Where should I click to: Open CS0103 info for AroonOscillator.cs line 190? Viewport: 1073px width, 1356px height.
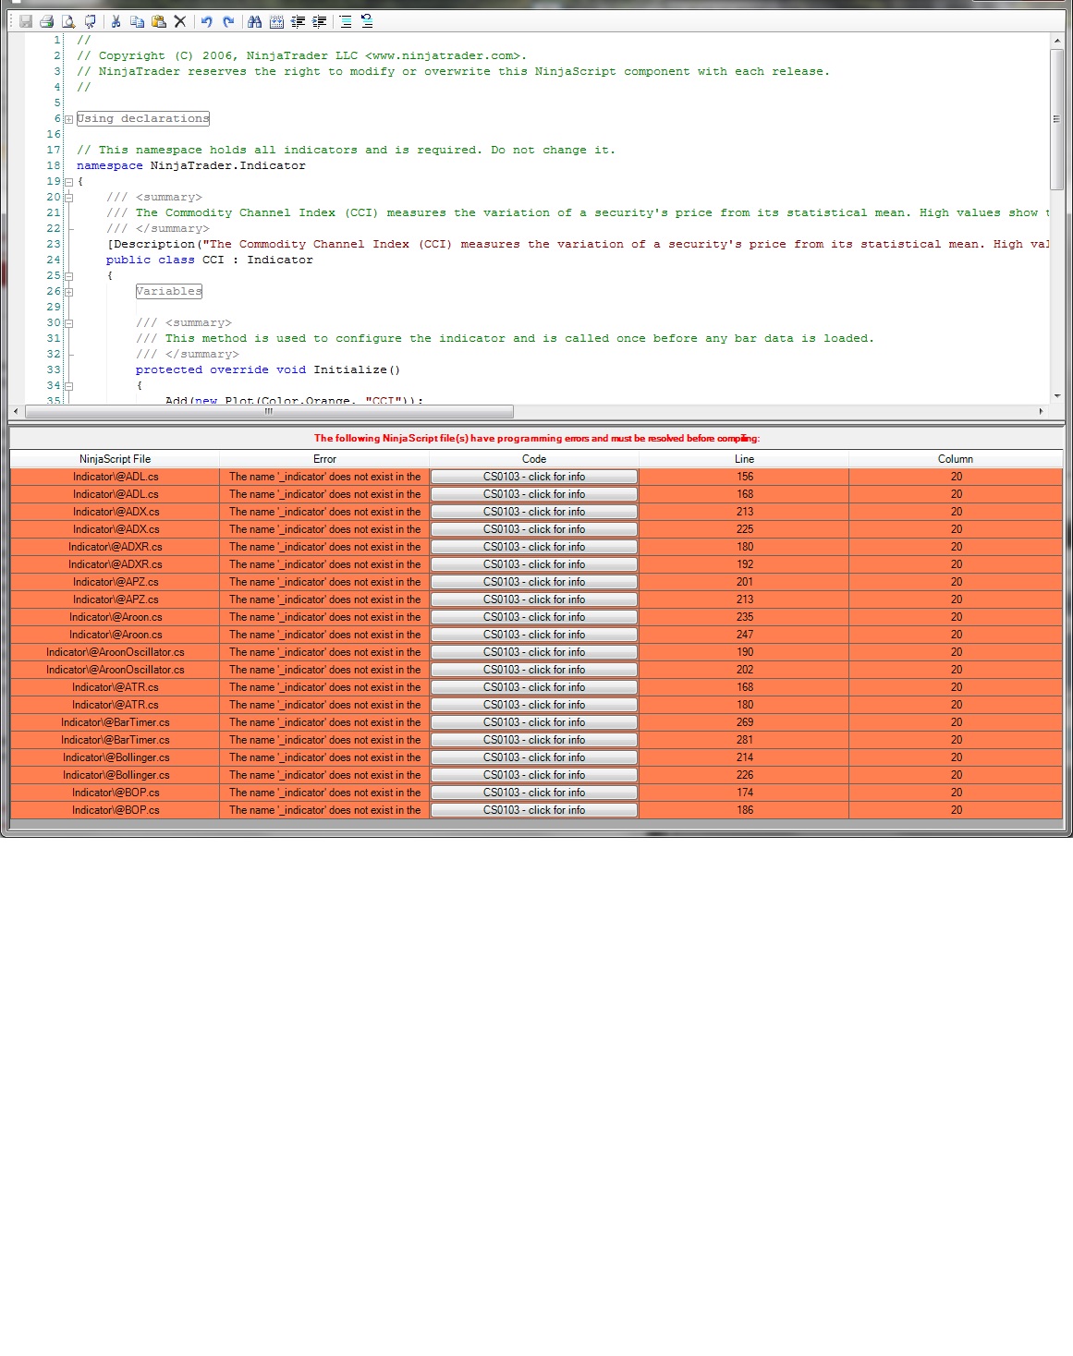(x=534, y=652)
